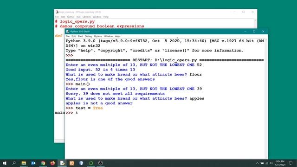Open the blue cube app on taskbar
297x167 pixels.
[81, 163]
